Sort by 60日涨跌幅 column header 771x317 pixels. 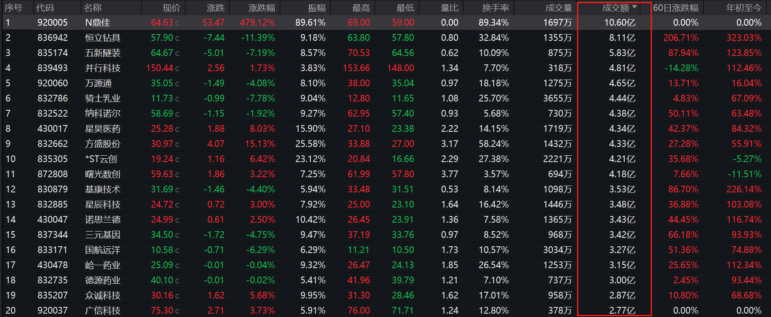tap(676, 8)
